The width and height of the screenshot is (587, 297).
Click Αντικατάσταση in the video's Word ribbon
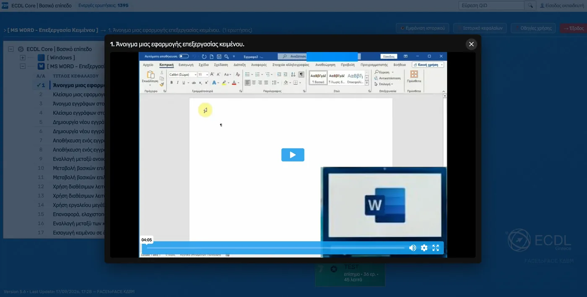pyautogui.click(x=387, y=78)
